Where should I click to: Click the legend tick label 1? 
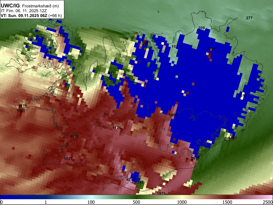(x=46, y=202)
